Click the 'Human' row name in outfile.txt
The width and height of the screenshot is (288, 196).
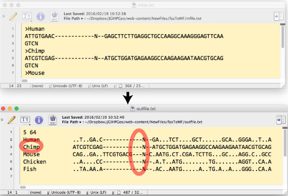(x=31, y=140)
